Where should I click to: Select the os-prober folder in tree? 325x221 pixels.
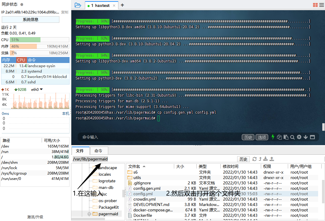pos(108,201)
